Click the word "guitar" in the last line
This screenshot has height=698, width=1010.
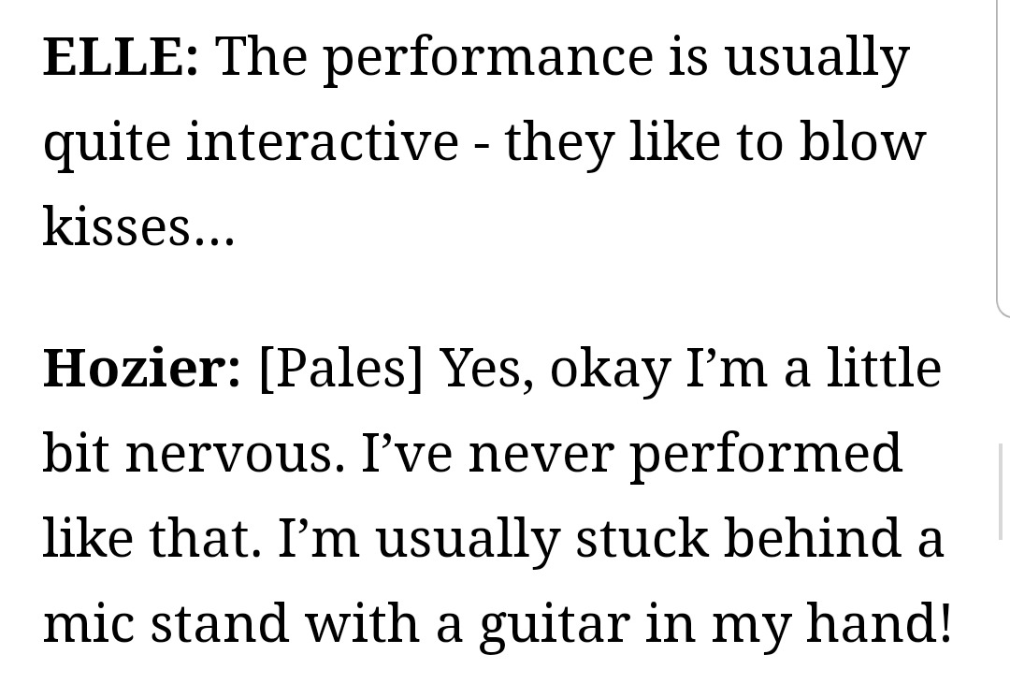pos(554,625)
